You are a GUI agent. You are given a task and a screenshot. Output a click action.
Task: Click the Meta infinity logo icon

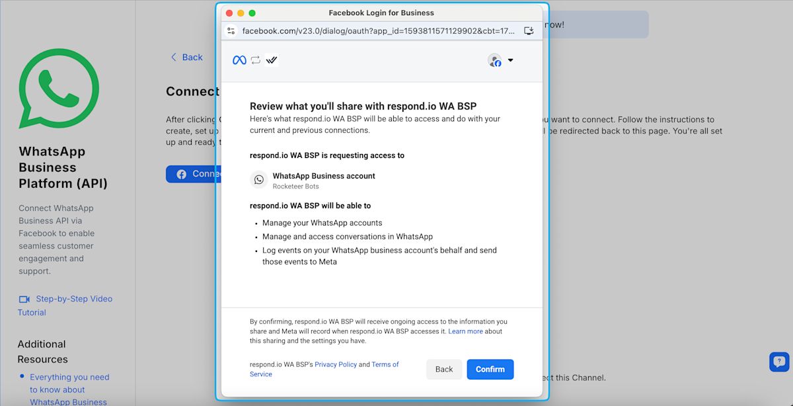coord(239,60)
